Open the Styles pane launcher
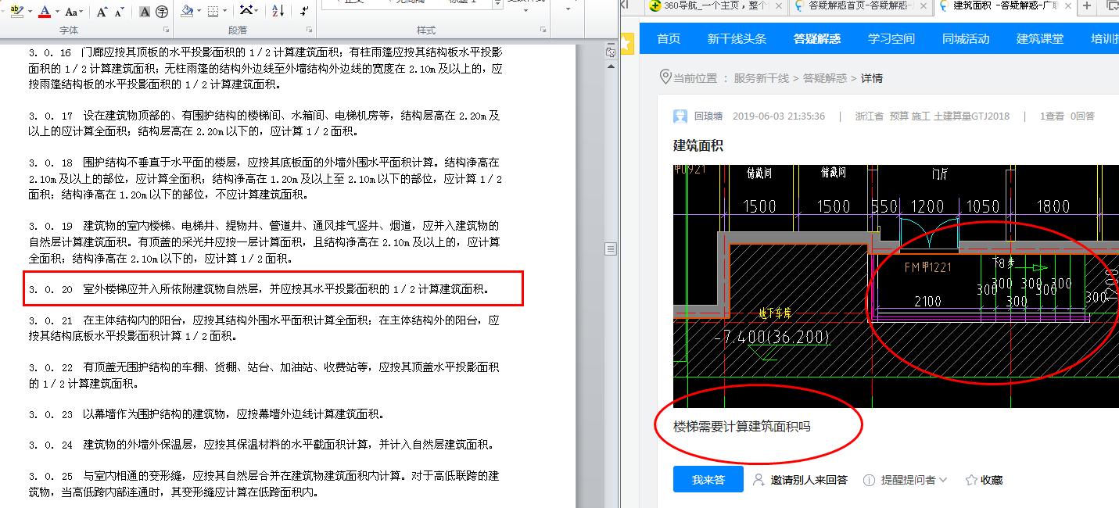Screen dimensions: 1119x508 543,30
